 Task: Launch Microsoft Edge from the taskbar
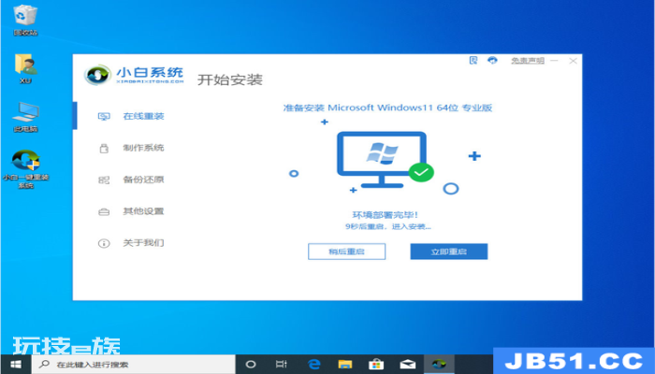click(313, 365)
